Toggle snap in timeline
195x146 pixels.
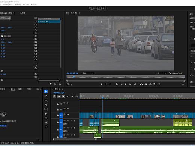coord(59,96)
